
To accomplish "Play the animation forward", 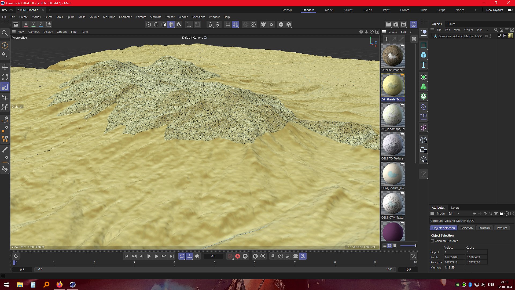I will coord(149,256).
